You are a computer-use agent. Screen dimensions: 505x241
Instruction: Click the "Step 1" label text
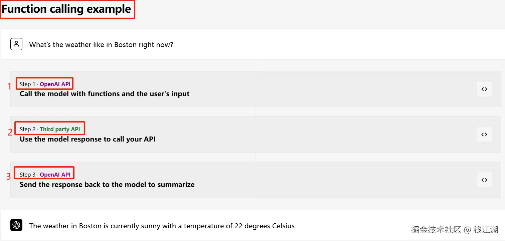point(27,84)
